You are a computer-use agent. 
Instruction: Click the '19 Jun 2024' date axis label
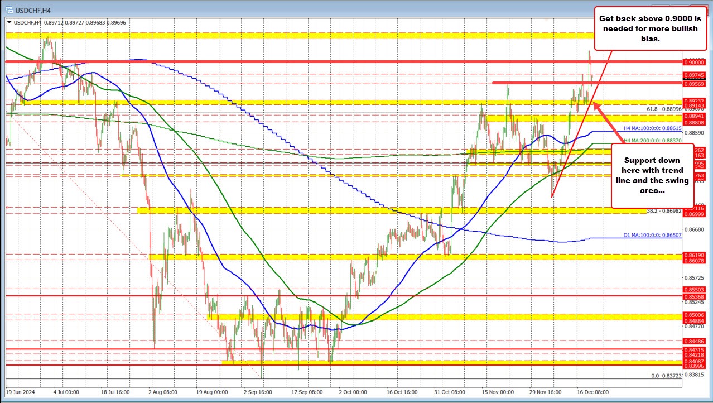[21, 392]
